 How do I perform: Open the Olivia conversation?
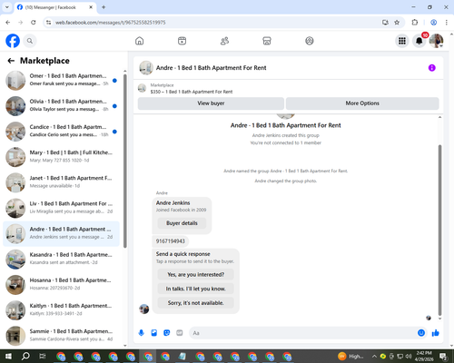61,106
